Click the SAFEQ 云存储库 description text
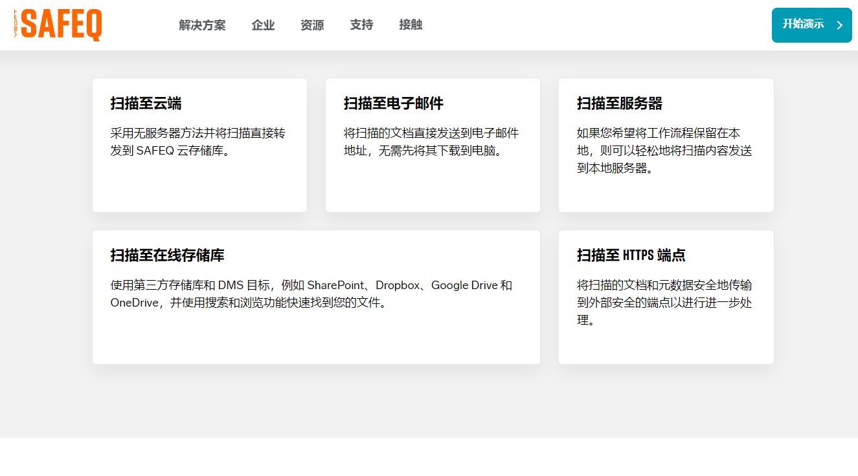The width and height of the screenshot is (858, 476). pos(198,142)
